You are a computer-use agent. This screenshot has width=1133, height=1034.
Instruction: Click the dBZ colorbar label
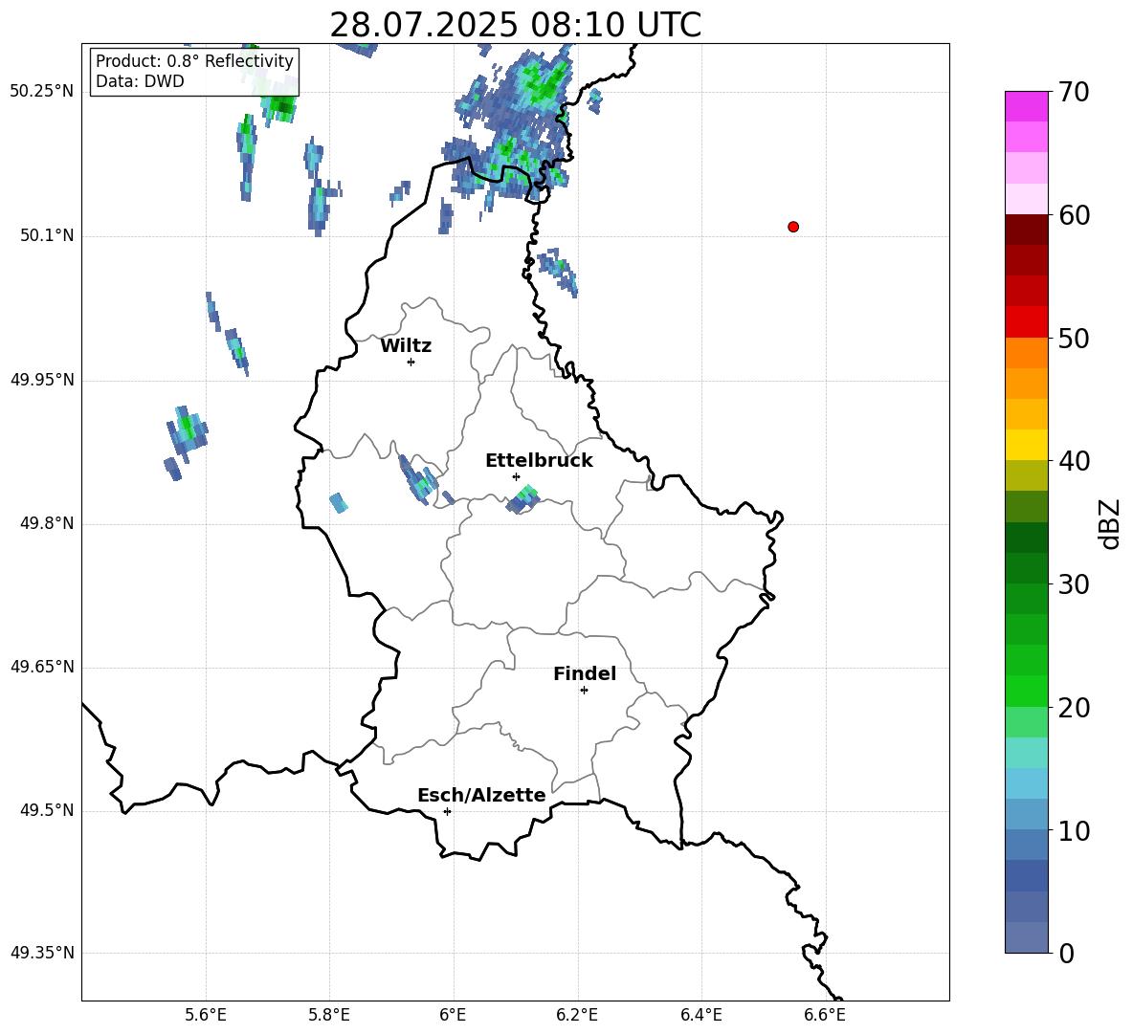coord(1109,523)
